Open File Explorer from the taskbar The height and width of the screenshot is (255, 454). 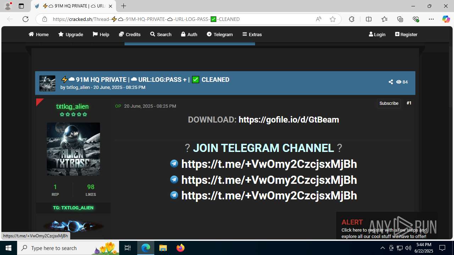163,248
